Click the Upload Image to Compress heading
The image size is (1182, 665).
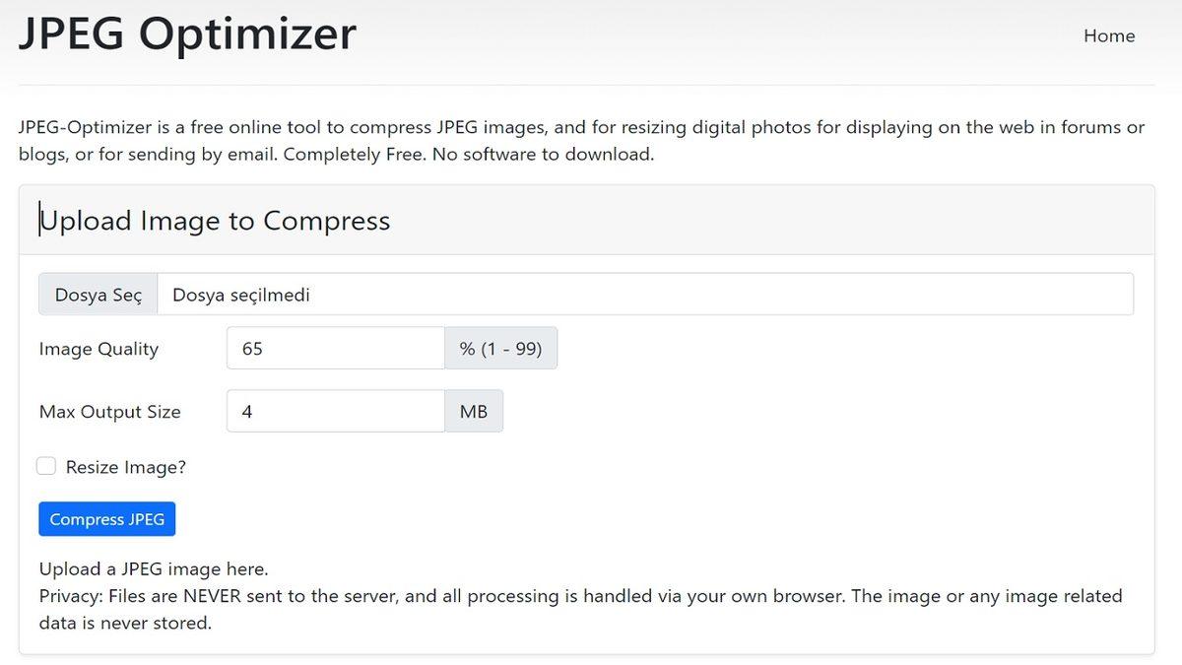coord(215,221)
